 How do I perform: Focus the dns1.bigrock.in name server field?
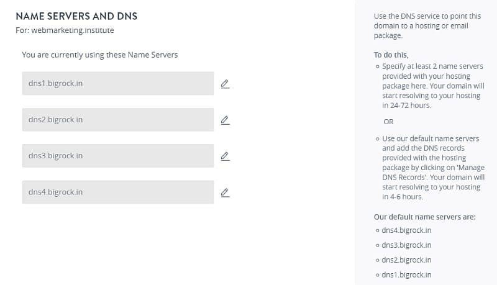tap(117, 83)
